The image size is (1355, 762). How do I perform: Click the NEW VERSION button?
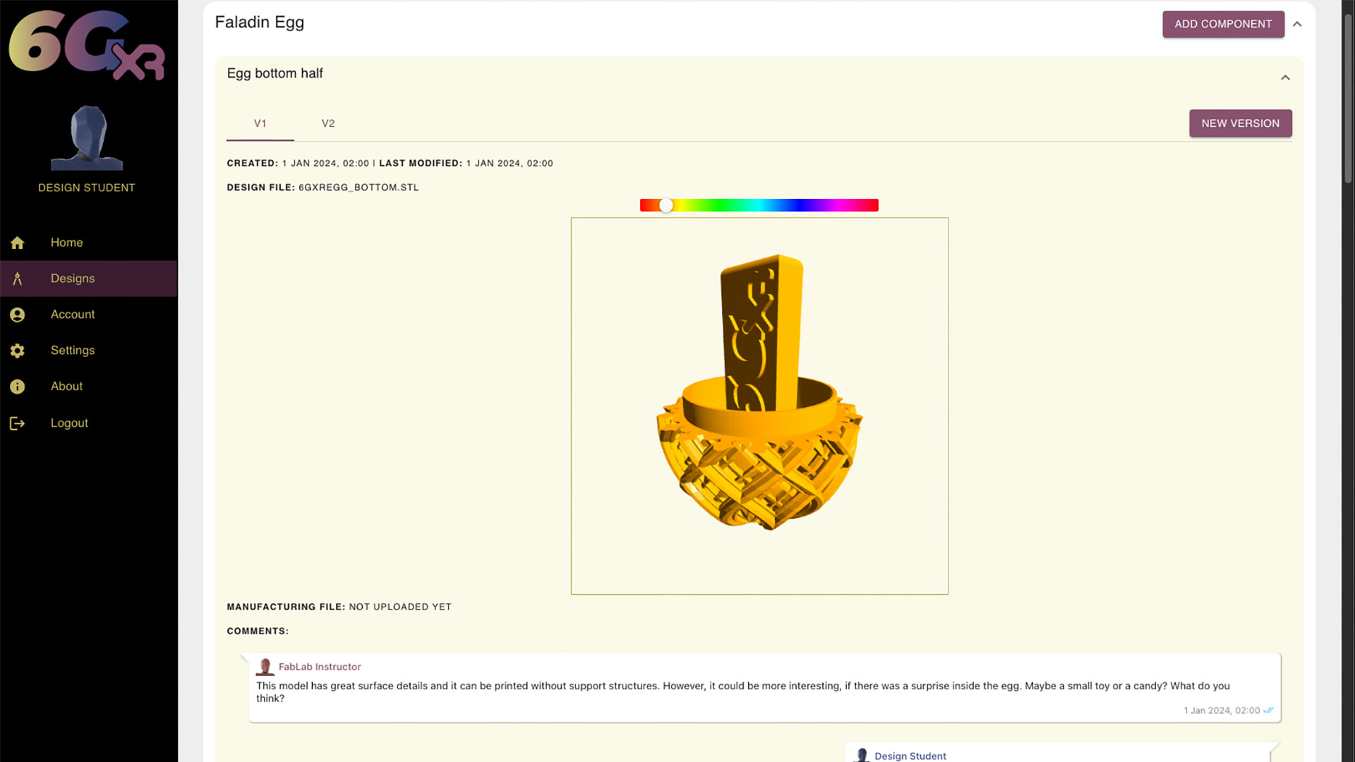pyautogui.click(x=1241, y=123)
